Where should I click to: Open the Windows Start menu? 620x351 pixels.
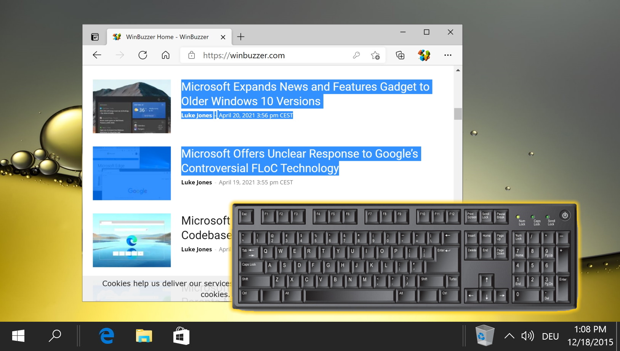click(18, 336)
